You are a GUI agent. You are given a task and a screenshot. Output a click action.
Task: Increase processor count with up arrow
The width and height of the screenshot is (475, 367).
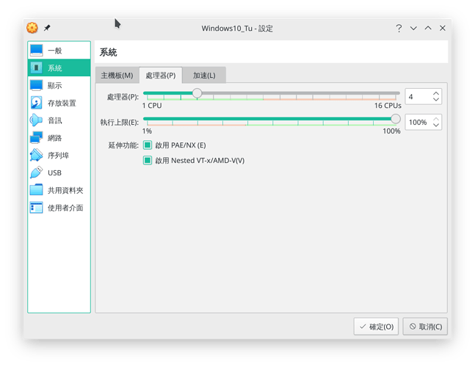[x=436, y=93]
